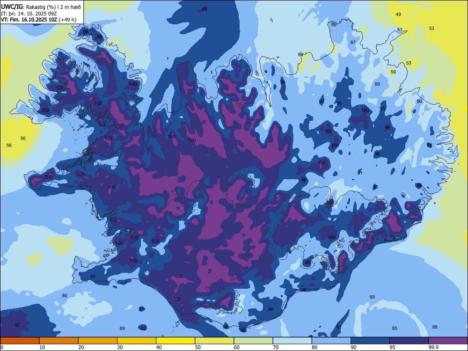This screenshot has height=351, width=468.
Task: Pick the bright yellow 40–50 legend swatch
Action: tap(175, 341)
